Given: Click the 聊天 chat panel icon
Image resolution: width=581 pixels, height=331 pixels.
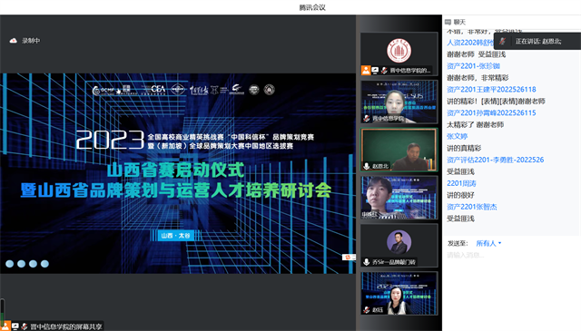Looking at the screenshot, I should pyautogui.click(x=448, y=22).
